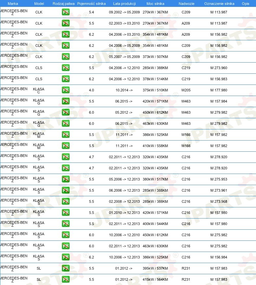256x285 pixels.
Task: Click the fuel icon in the 10.2006 -> 12.2010 row
Action: [x=65, y=235]
